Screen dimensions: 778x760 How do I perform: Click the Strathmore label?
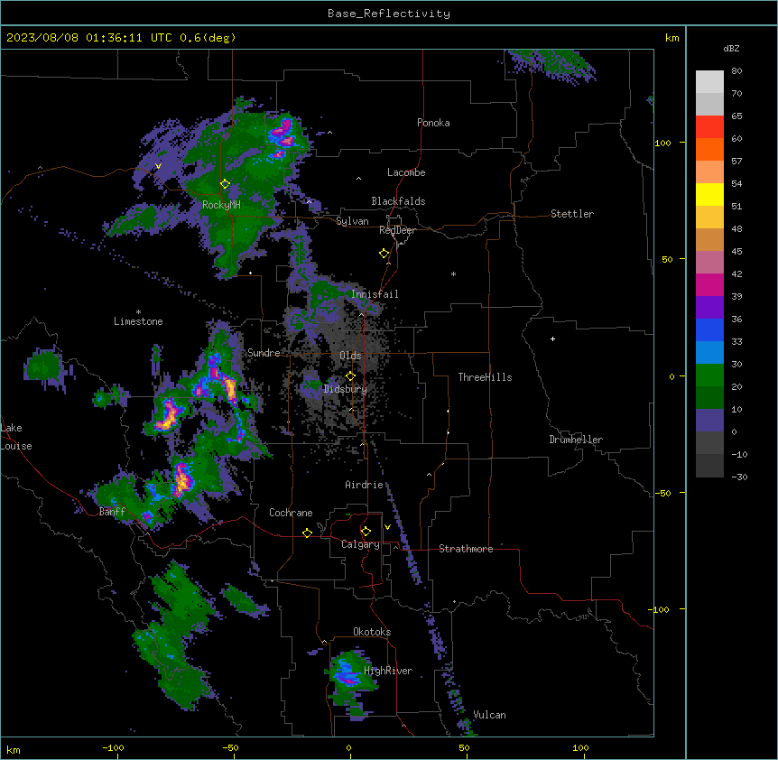pyautogui.click(x=466, y=549)
